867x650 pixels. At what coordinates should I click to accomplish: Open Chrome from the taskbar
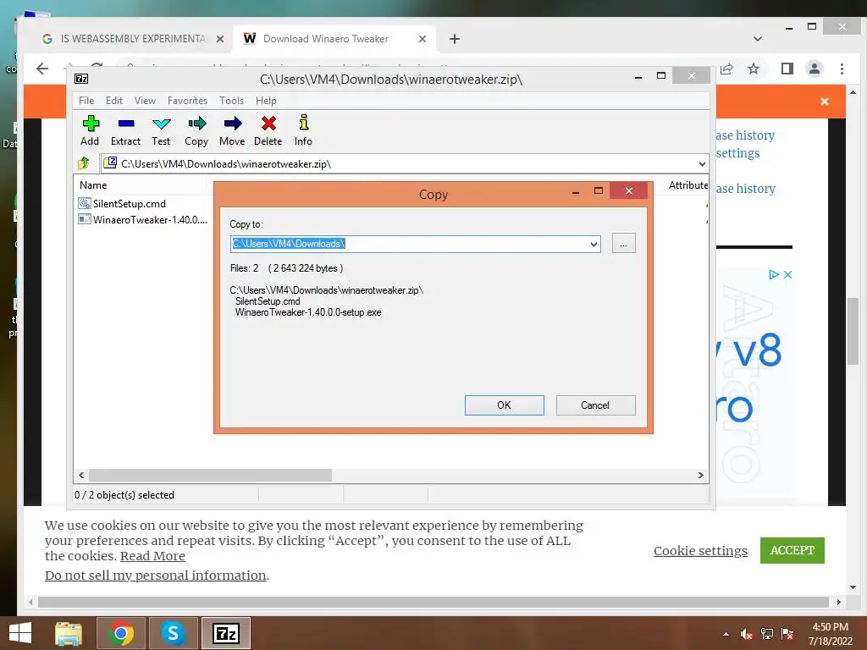click(121, 633)
